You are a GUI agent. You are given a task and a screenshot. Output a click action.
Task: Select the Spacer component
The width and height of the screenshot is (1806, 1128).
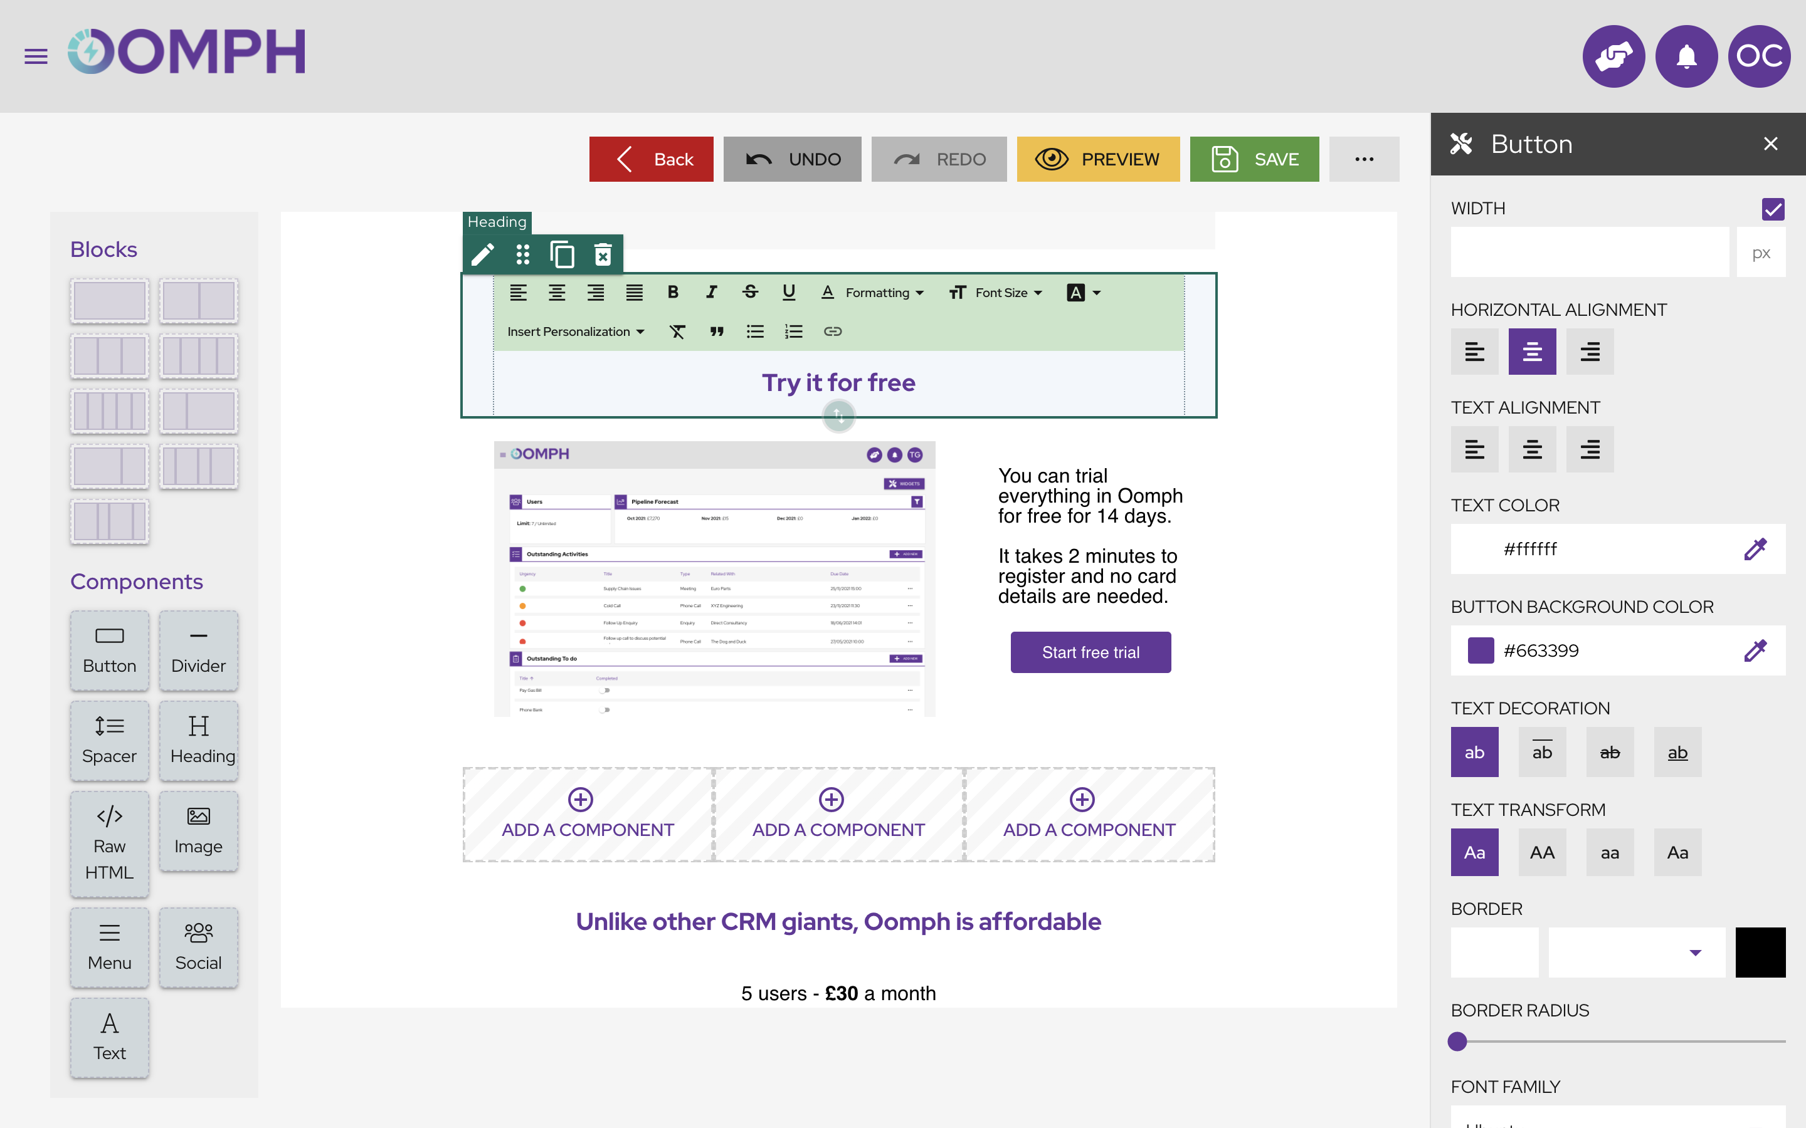click(109, 740)
